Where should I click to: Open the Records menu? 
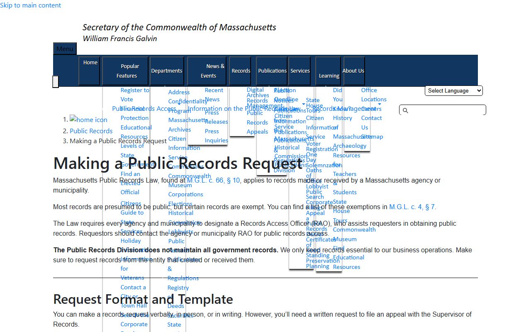pos(240,71)
